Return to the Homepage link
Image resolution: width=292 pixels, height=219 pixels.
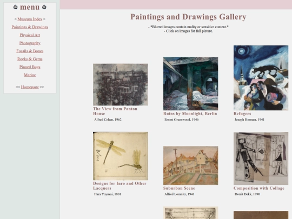click(30, 87)
